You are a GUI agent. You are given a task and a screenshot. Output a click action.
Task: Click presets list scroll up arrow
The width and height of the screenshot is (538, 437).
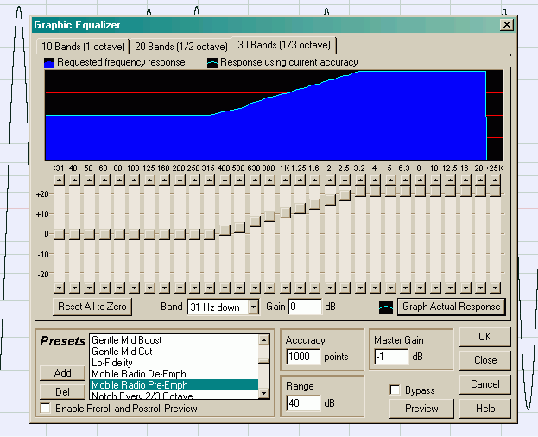(264, 340)
